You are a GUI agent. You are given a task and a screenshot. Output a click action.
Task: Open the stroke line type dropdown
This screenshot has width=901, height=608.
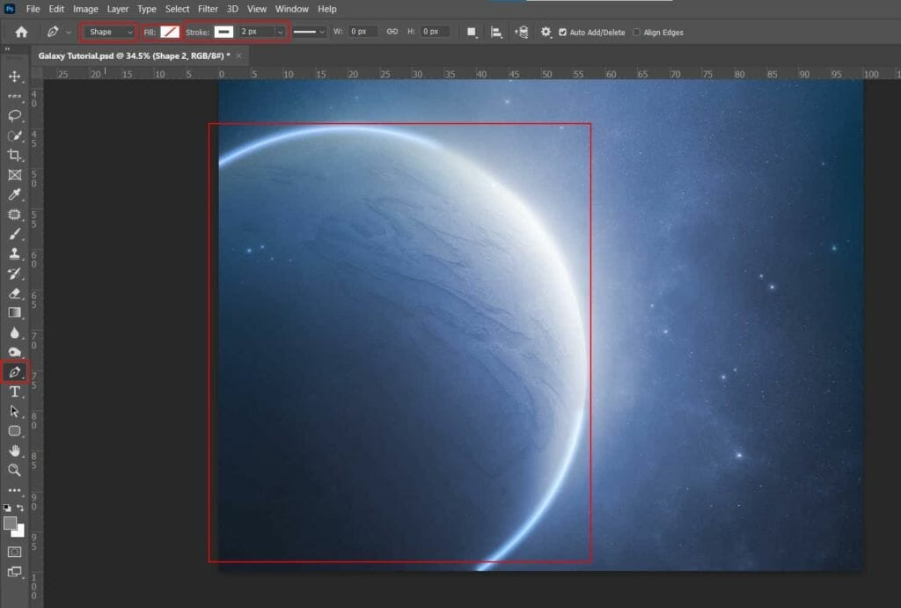[x=309, y=33]
